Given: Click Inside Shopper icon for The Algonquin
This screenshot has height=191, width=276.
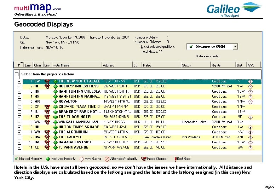Looking at the screenshot, I should tap(47, 132).
